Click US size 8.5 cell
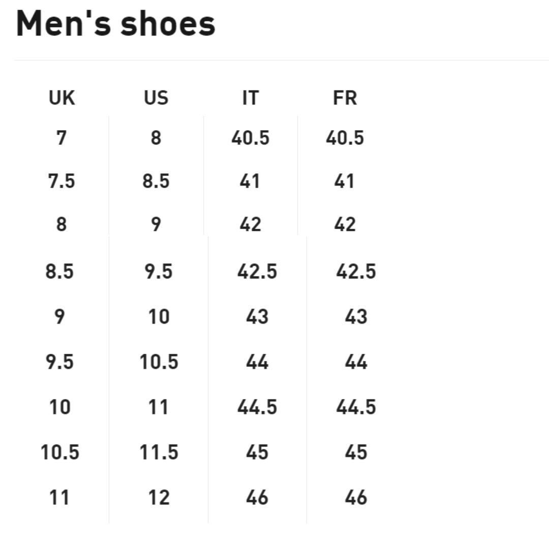Image resolution: width=549 pixels, height=549 pixels. (156, 181)
